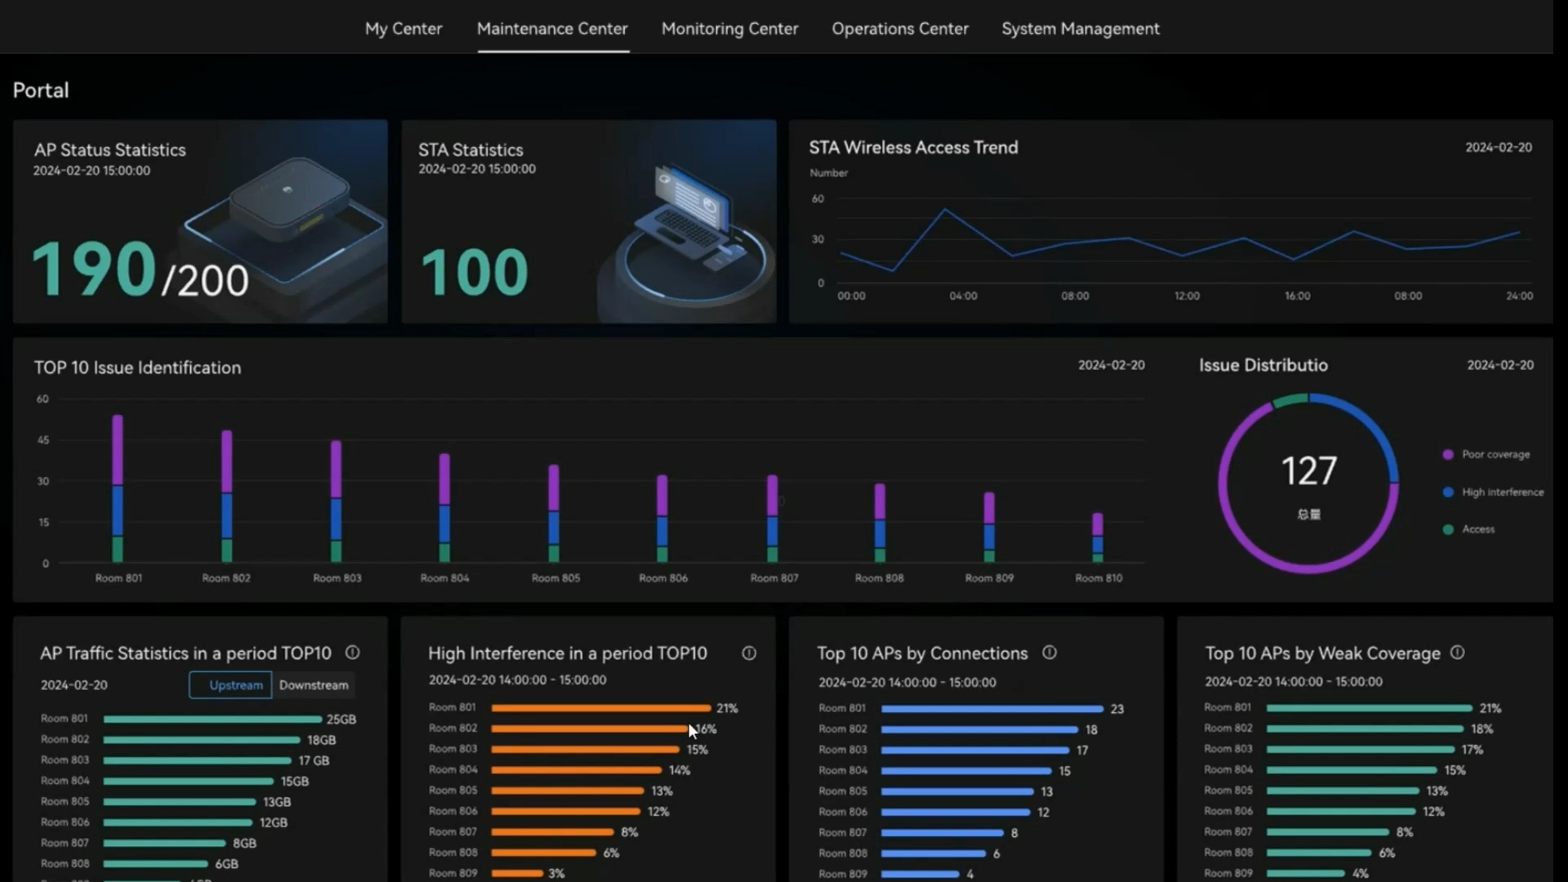Click info icon next to Top 10 APs by Weak Coverage
The height and width of the screenshot is (882, 1568).
pos(1458,653)
